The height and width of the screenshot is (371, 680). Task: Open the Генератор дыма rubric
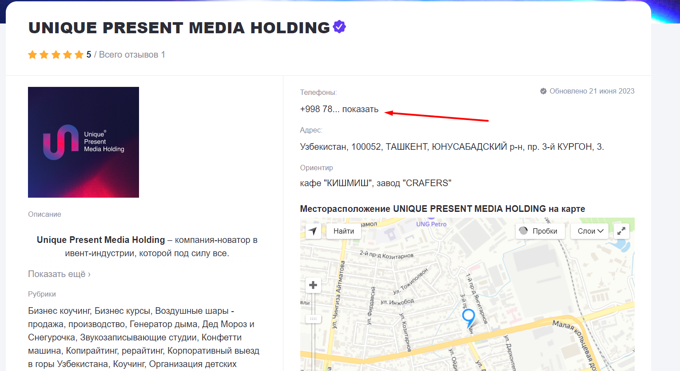(163, 324)
